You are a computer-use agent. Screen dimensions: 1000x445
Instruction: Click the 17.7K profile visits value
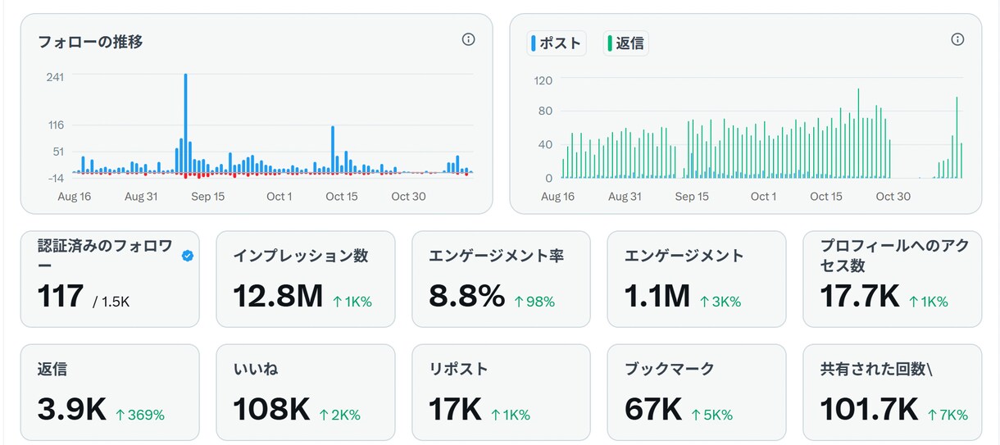(860, 296)
